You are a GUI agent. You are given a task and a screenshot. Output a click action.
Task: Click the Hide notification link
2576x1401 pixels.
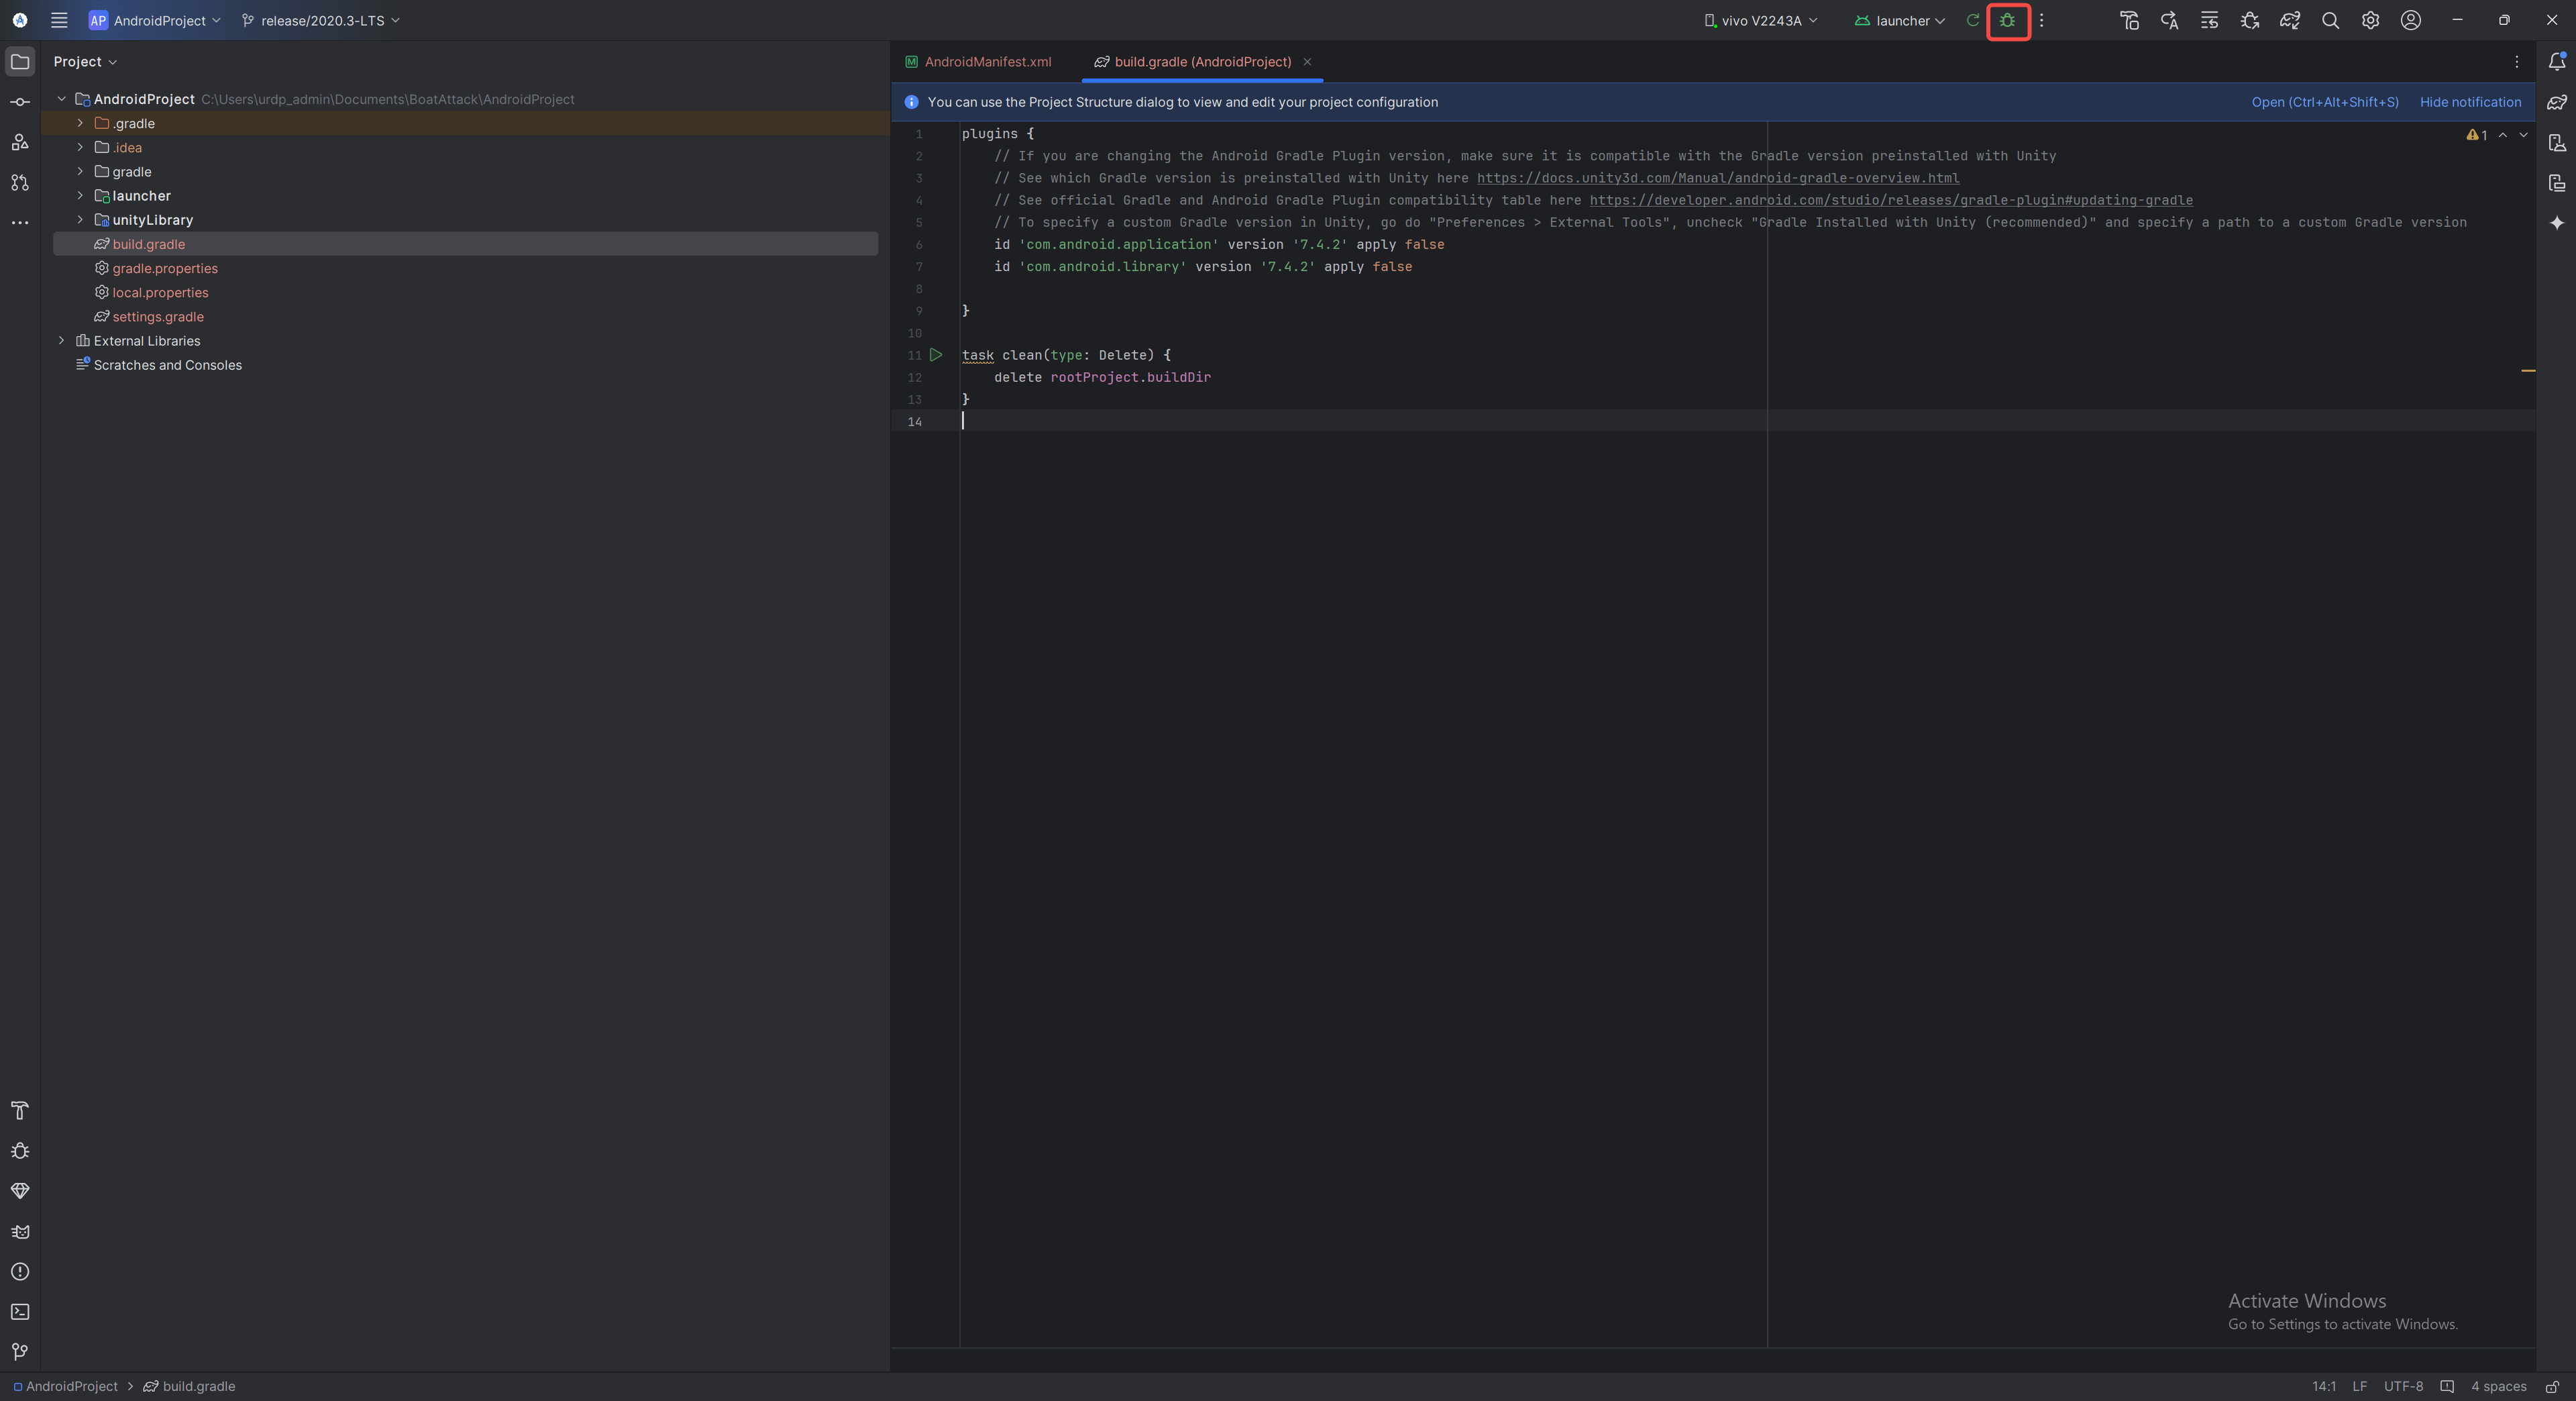click(2470, 102)
